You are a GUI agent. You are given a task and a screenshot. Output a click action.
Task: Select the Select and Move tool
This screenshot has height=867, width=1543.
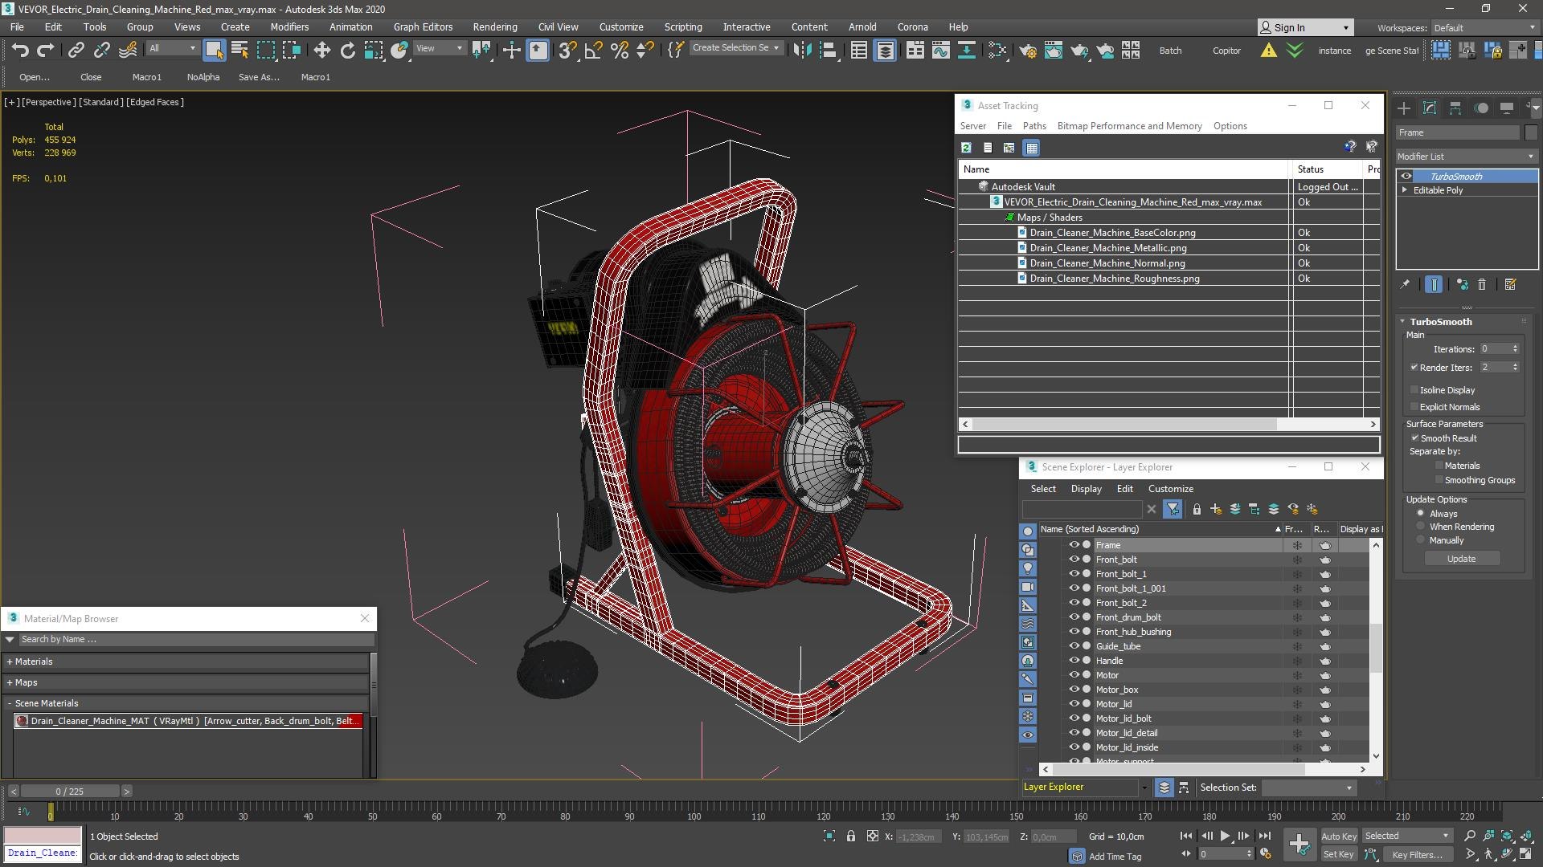pos(321,51)
